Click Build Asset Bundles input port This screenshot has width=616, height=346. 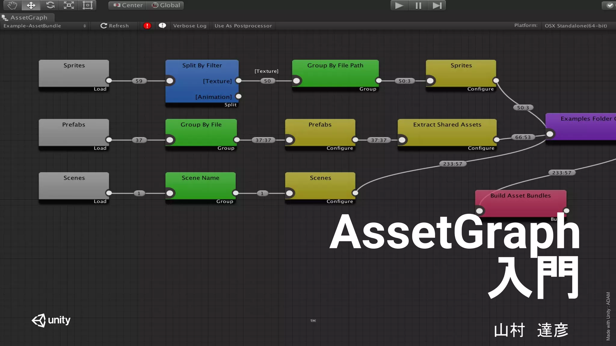pos(480,211)
